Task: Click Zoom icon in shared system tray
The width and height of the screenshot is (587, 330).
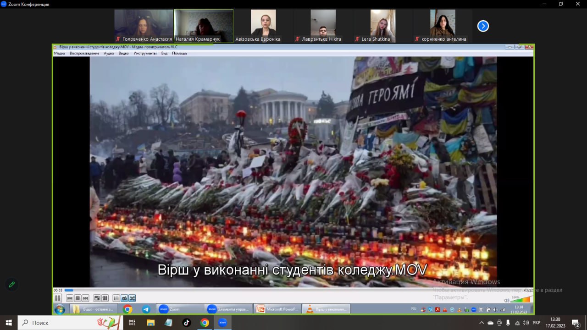Action: [473, 309]
